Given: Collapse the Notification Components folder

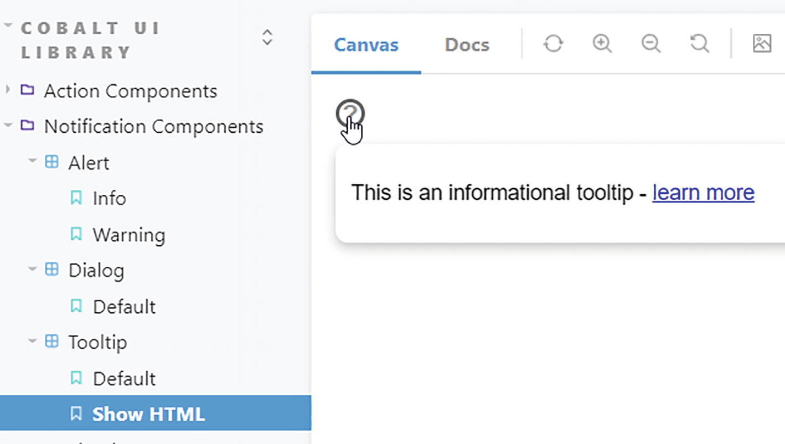Looking at the screenshot, I should click(8, 126).
